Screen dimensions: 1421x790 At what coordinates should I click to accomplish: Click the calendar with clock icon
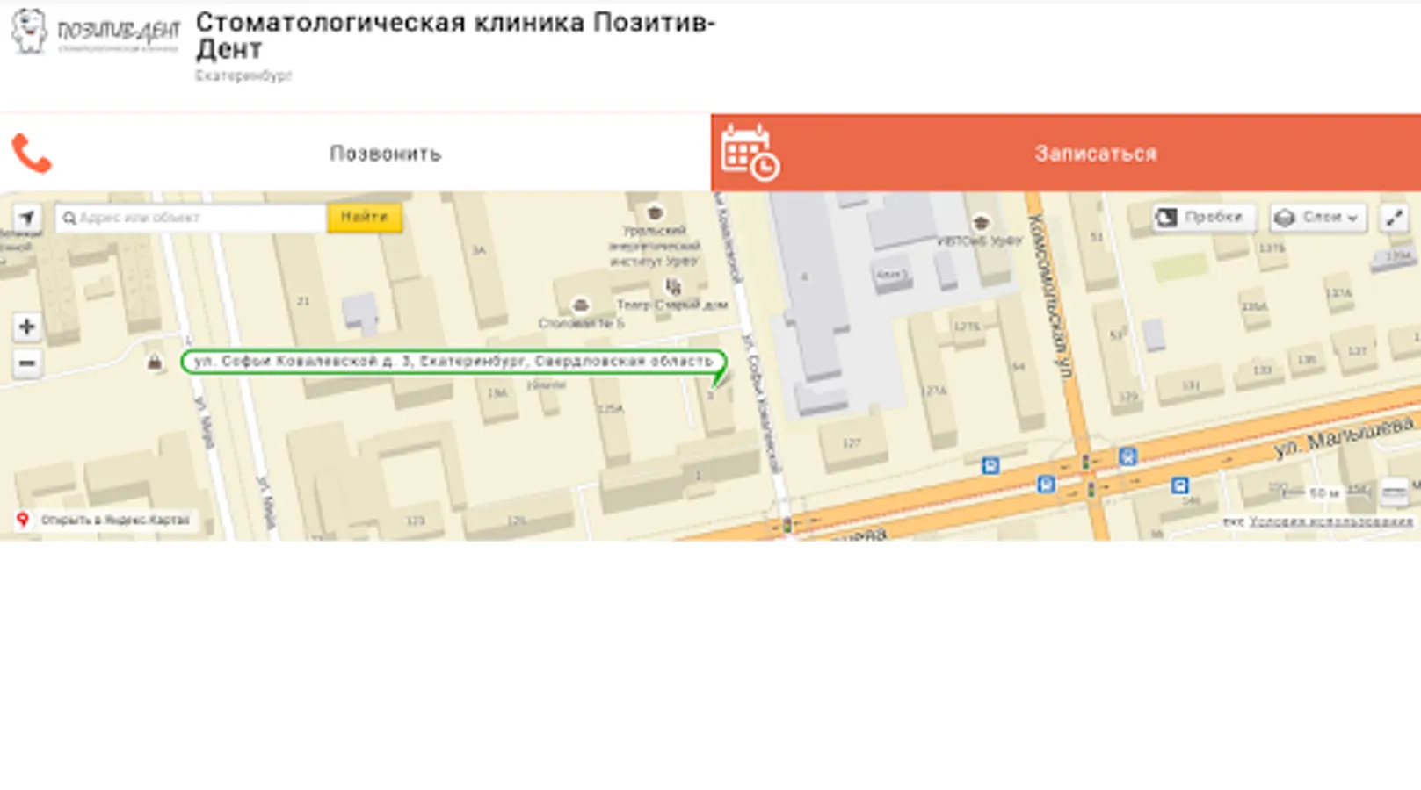pos(750,152)
